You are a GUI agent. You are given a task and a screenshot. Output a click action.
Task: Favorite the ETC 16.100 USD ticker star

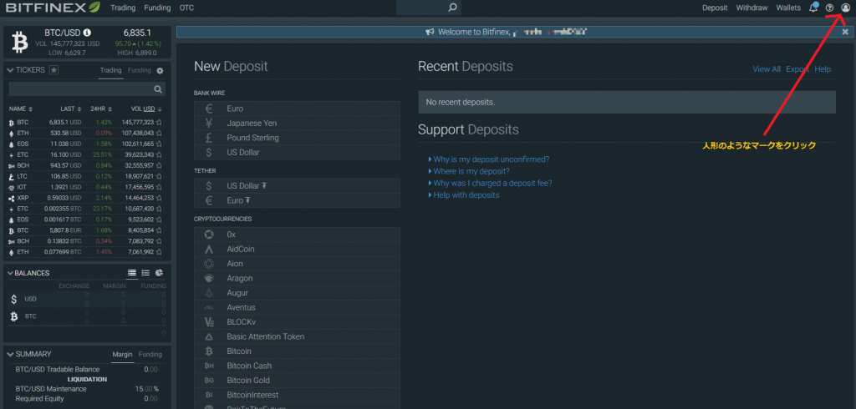click(x=159, y=155)
